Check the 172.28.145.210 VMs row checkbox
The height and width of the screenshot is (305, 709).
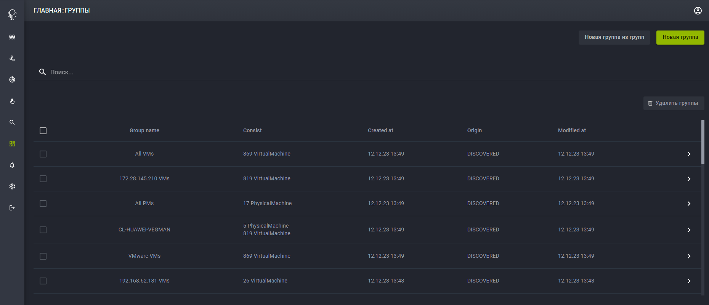[x=43, y=179]
